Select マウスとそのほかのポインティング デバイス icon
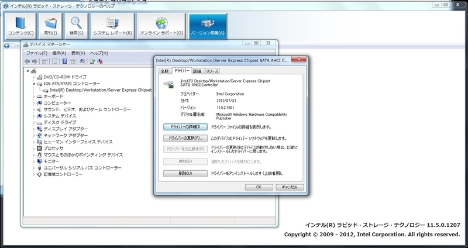The width and height of the screenshot is (468, 248). (39, 155)
